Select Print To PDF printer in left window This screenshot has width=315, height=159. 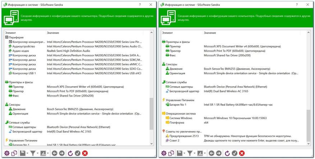[x=76, y=91]
